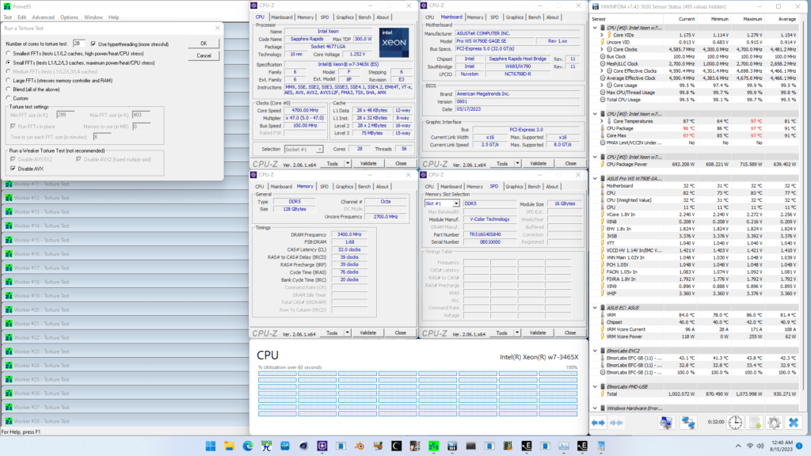
Task: Open black C logo taskbar icon
Action: point(396,446)
